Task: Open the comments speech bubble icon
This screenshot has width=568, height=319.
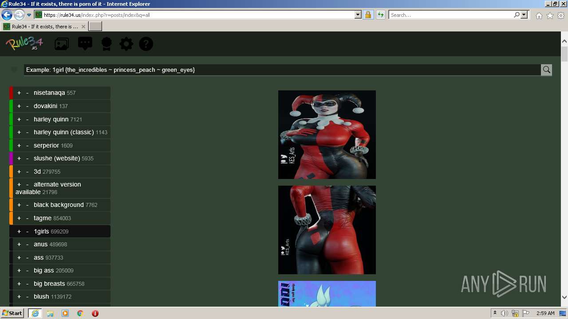Action: point(85,43)
